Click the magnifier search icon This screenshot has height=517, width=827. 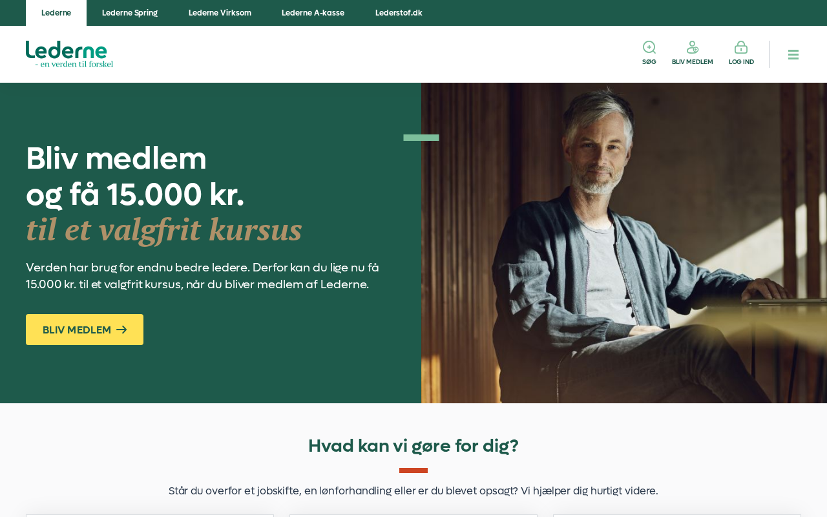point(649,47)
